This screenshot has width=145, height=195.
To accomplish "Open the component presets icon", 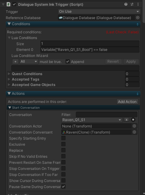I will coord(132,4).
